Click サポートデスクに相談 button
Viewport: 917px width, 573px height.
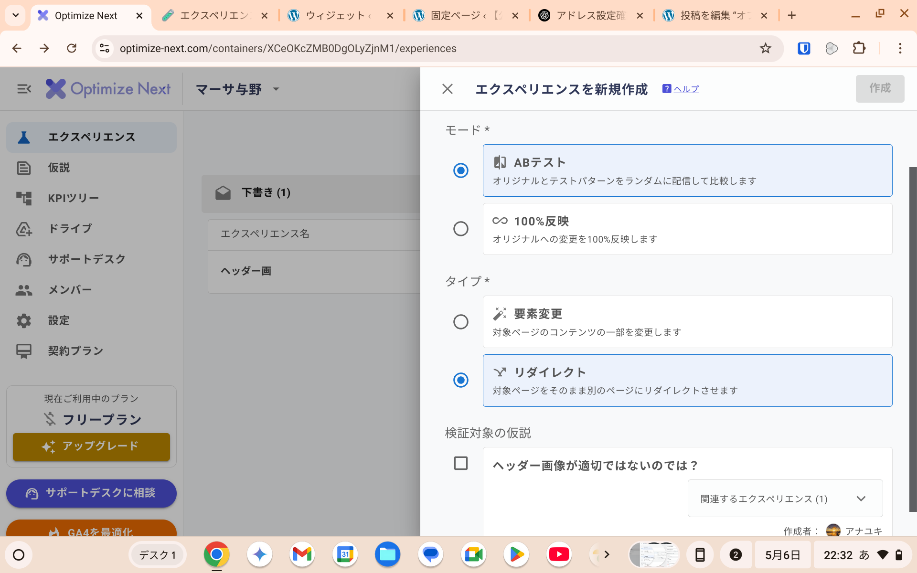point(91,493)
